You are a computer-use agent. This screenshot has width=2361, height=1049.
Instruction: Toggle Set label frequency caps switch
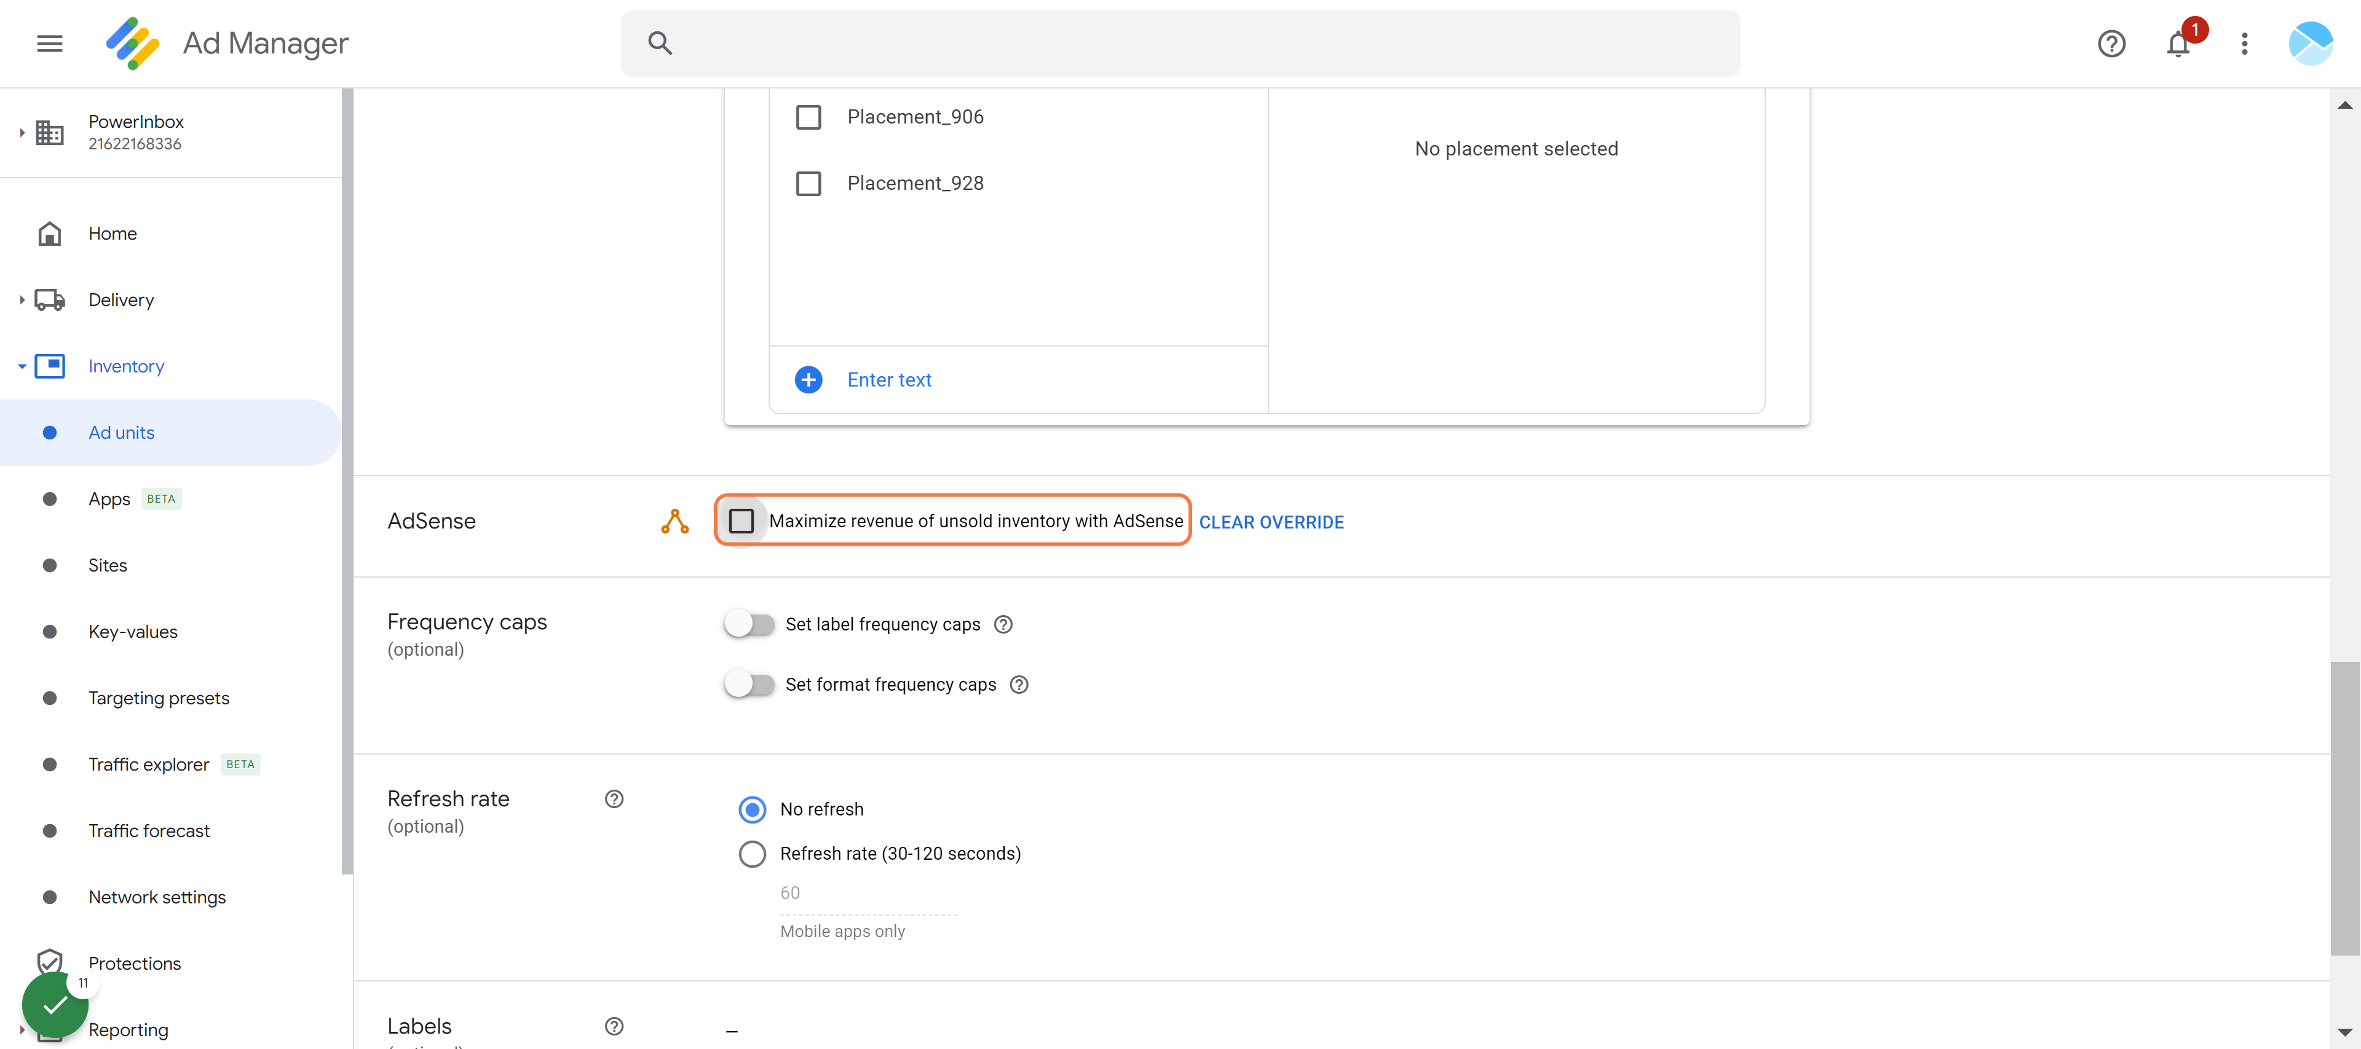point(749,624)
